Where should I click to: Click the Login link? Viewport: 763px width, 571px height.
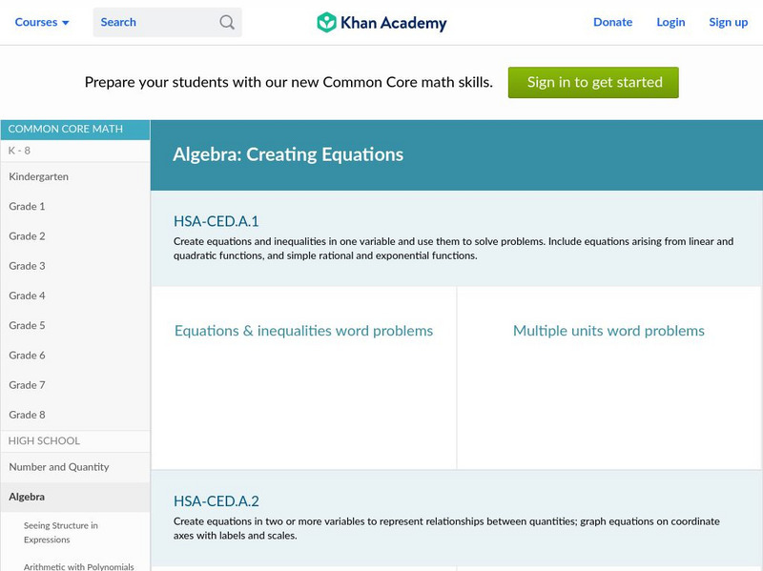tap(670, 22)
